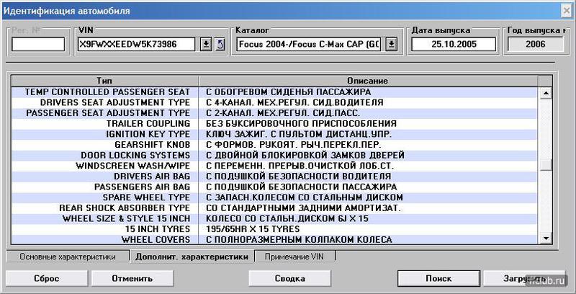The image size is (576, 294).
Task: Click description С 4-КАНАЛ. МЕХ.РЕГУЛ. СИД.ВОДИТЕЛЯ
Action: 294,102
